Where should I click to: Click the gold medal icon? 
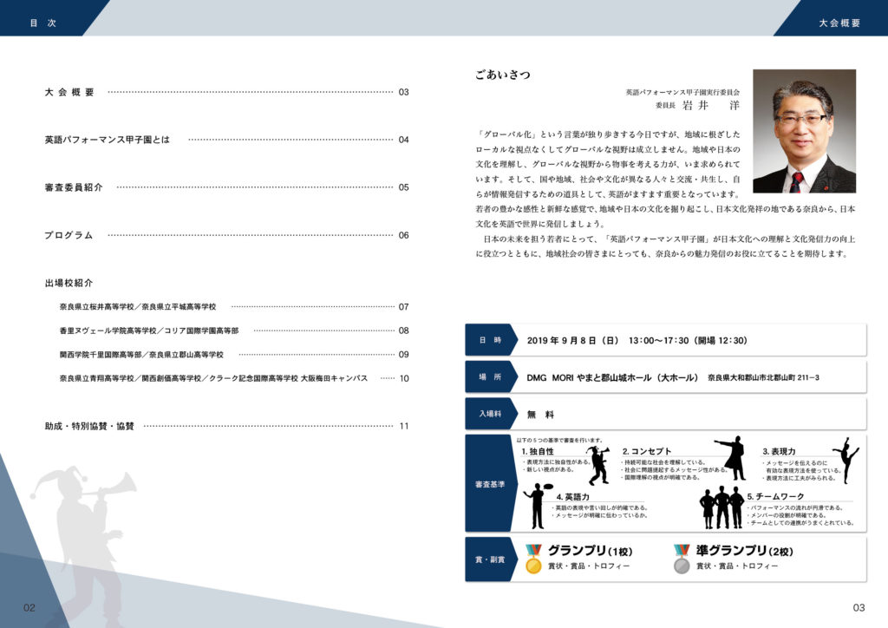[533, 559]
